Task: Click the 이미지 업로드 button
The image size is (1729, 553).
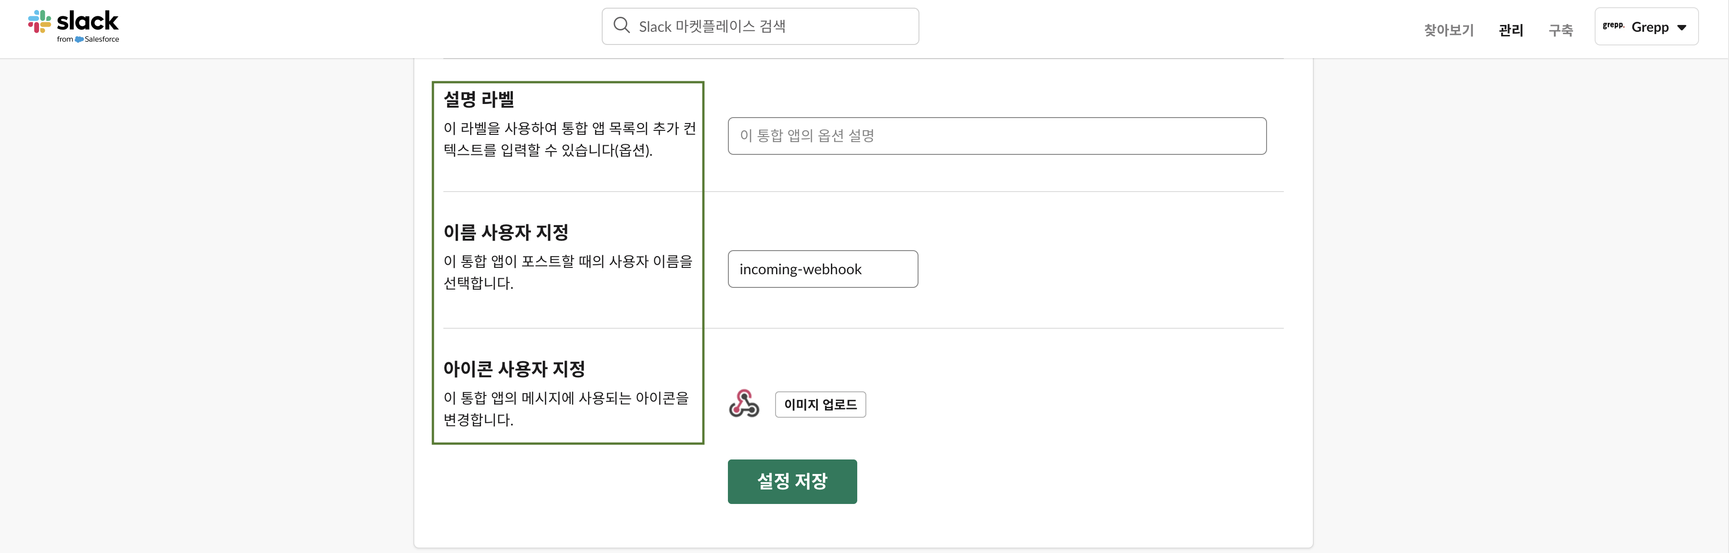Action: pyautogui.click(x=820, y=405)
